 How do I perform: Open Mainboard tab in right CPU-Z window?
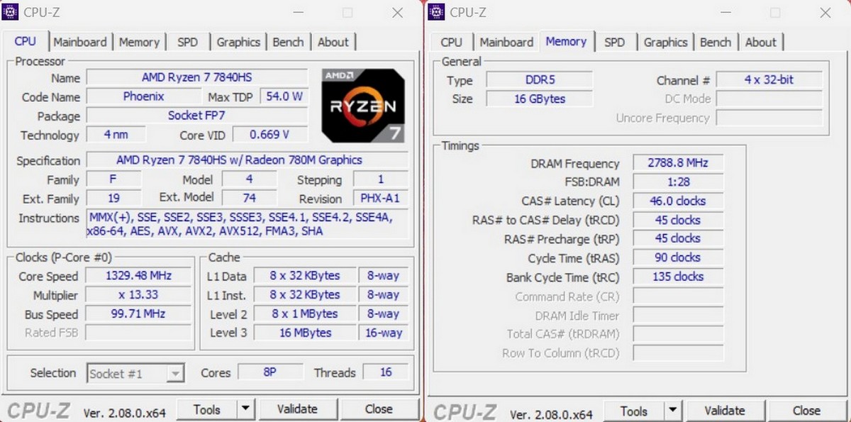tap(506, 42)
